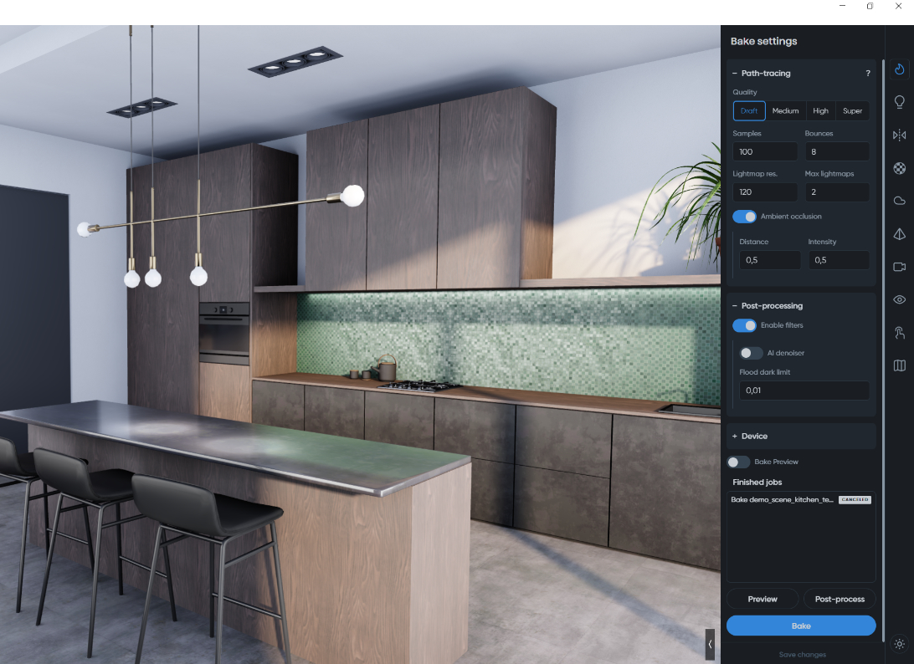This screenshot has width=914, height=664.
Task: Choose the Super quality preset
Action: click(852, 110)
